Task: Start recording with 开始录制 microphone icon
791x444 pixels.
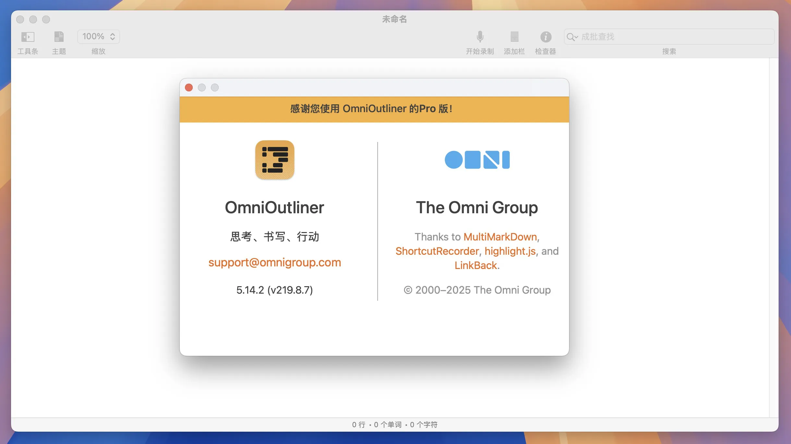Action: pos(480,37)
